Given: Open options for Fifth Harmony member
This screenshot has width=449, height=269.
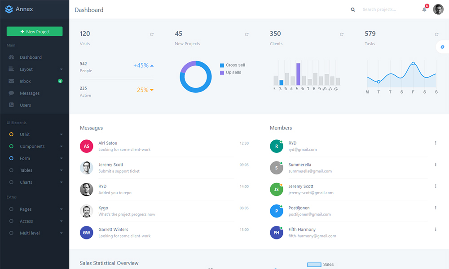Looking at the screenshot, I should (436, 229).
